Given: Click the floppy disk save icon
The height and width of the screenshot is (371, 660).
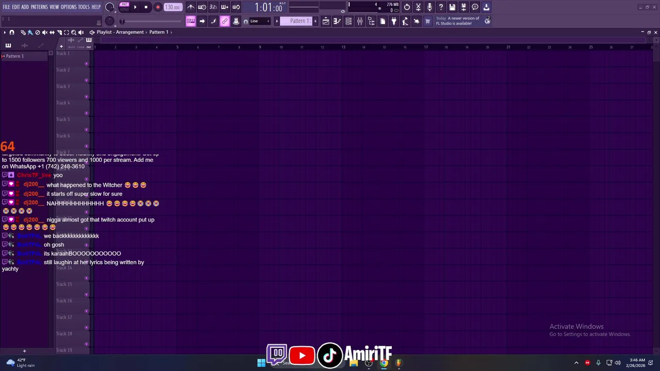Looking at the screenshot, I should coord(453,7).
